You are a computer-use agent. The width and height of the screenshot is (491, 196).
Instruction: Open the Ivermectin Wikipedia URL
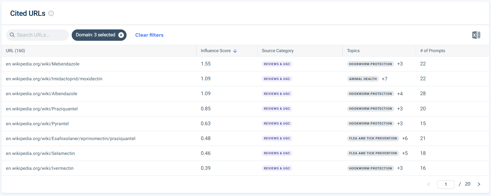tap(40, 168)
